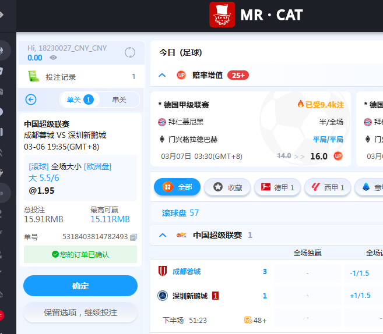Click the 全场独赢 column header

[307, 253]
